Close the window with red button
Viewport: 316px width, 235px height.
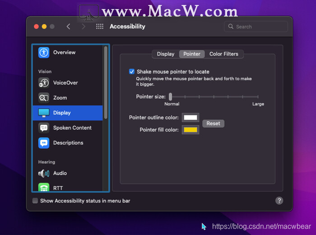(x=36, y=26)
